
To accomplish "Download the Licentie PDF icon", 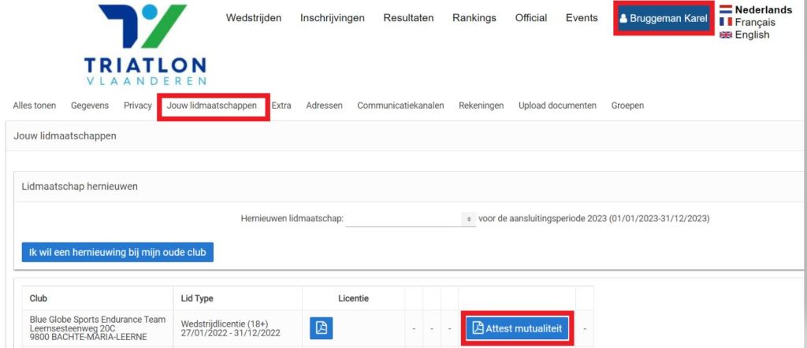I will [x=321, y=328].
